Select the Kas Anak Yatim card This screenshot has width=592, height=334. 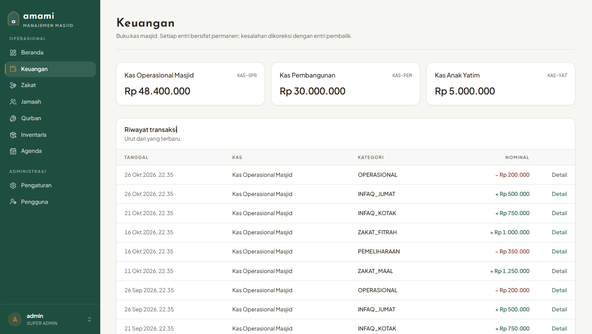(x=501, y=84)
